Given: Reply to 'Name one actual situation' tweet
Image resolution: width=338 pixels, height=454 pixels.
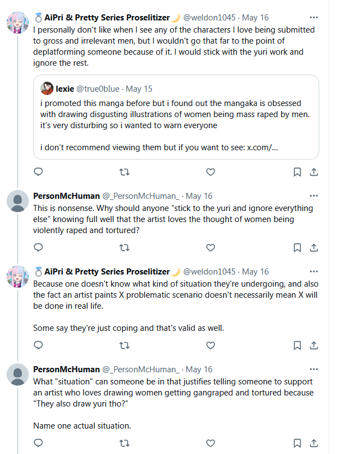Looking at the screenshot, I should tap(38, 443).
